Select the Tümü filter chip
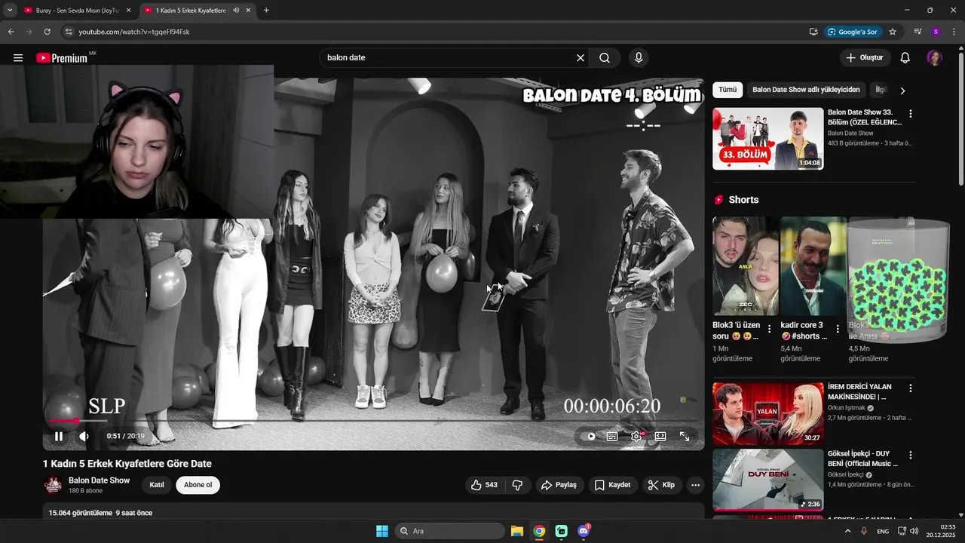The image size is (965, 543). pos(728,90)
